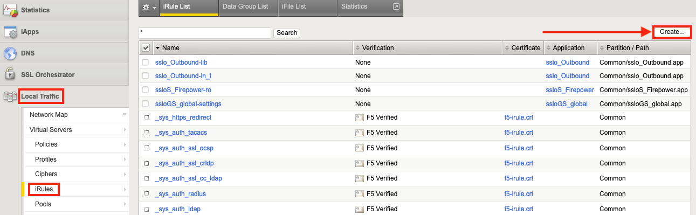The width and height of the screenshot is (696, 215).
Task: Click the pop-out icon on Statistics tab
Action: [396, 7]
